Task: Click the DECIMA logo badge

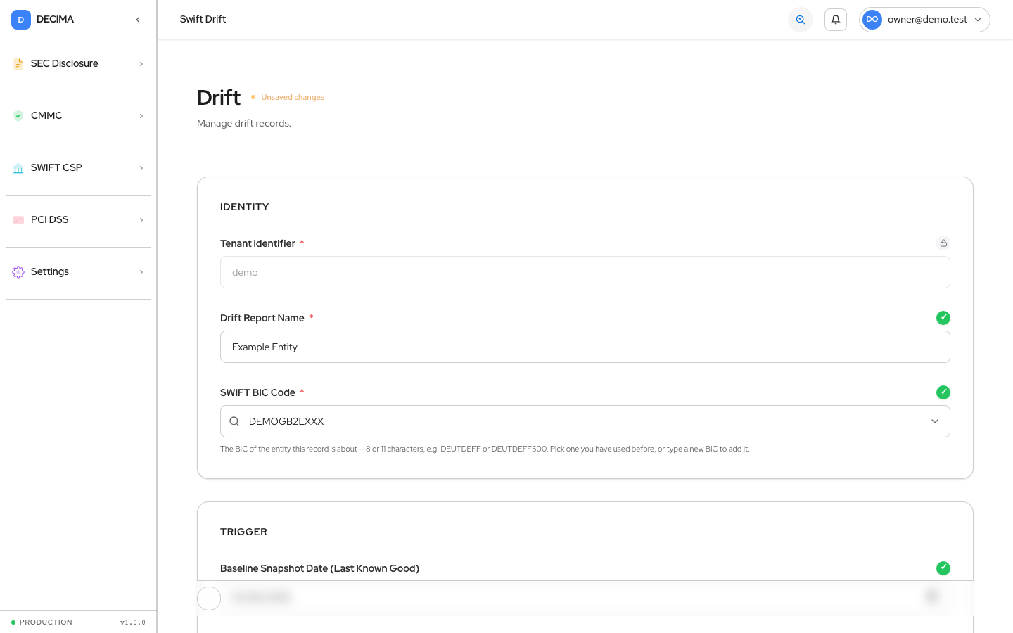Action: (x=21, y=20)
